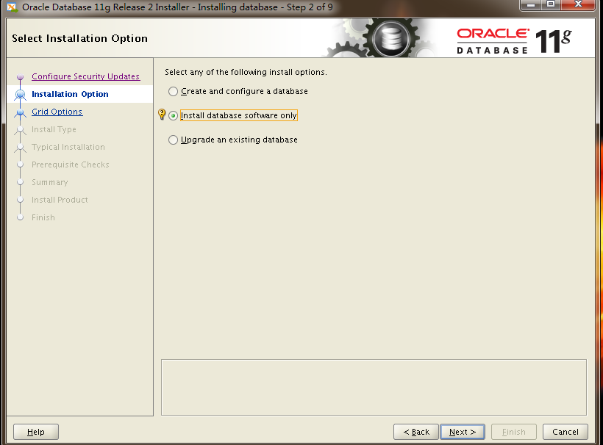
Task: Click the Typical Installation step label
Action: [68, 147]
